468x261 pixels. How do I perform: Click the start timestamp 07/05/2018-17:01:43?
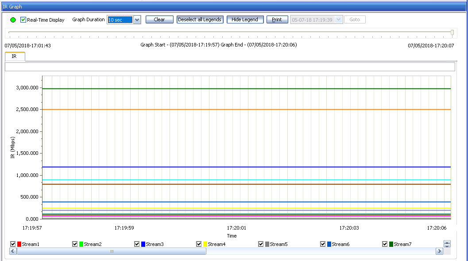pyautogui.click(x=28, y=46)
